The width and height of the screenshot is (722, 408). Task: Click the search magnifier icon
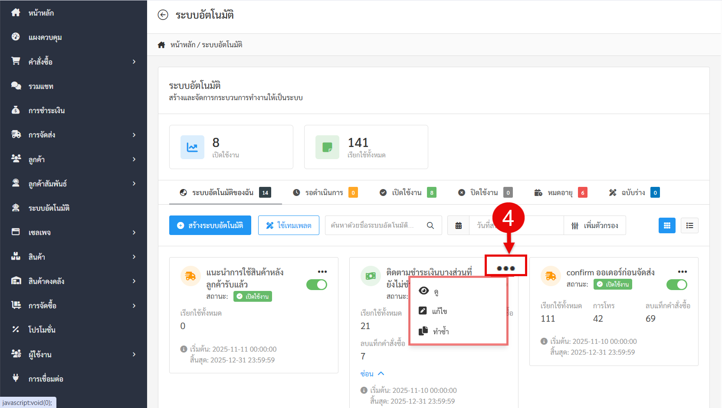[430, 225]
